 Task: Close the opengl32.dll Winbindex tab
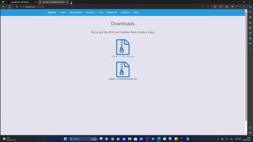36,2
